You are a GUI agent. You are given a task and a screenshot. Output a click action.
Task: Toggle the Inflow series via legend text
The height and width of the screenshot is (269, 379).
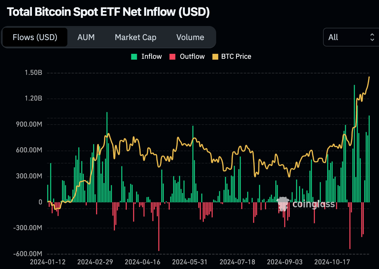(x=151, y=56)
